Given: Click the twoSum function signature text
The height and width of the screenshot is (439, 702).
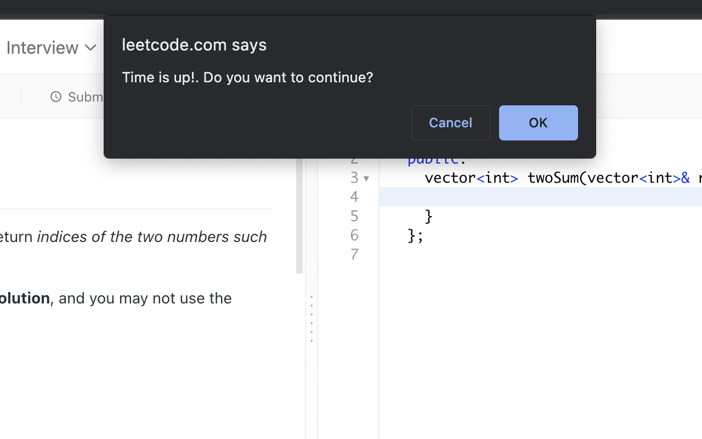Looking at the screenshot, I should tap(563, 178).
